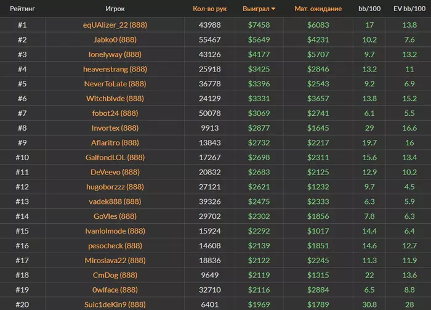
Task: Open player Suic1deKin9 (888) profile
Action: (115, 305)
